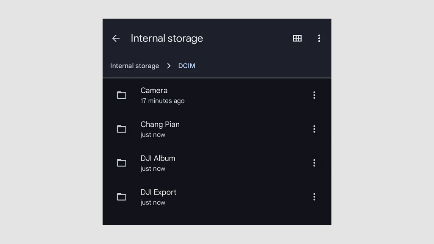
Task: Click the Internal storage title text
Action: pyautogui.click(x=167, y=38)
